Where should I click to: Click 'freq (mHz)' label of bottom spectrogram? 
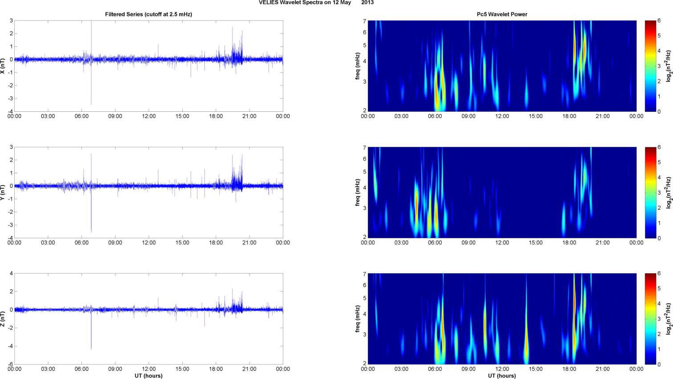point(358,319)
